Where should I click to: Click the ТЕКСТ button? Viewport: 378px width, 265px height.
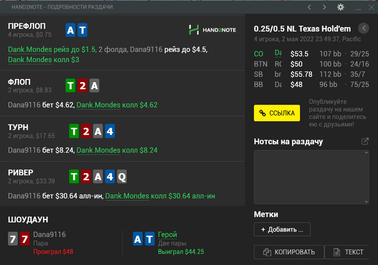pyautogui.click(x=347, y=252)
